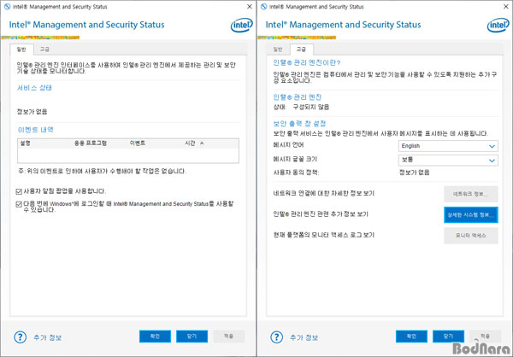
Task: Switch to the 일반 tab in right window
Action: click(x=277, y=50)
